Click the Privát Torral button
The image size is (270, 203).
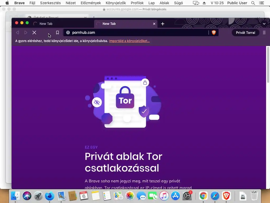[x=245, y=33]
